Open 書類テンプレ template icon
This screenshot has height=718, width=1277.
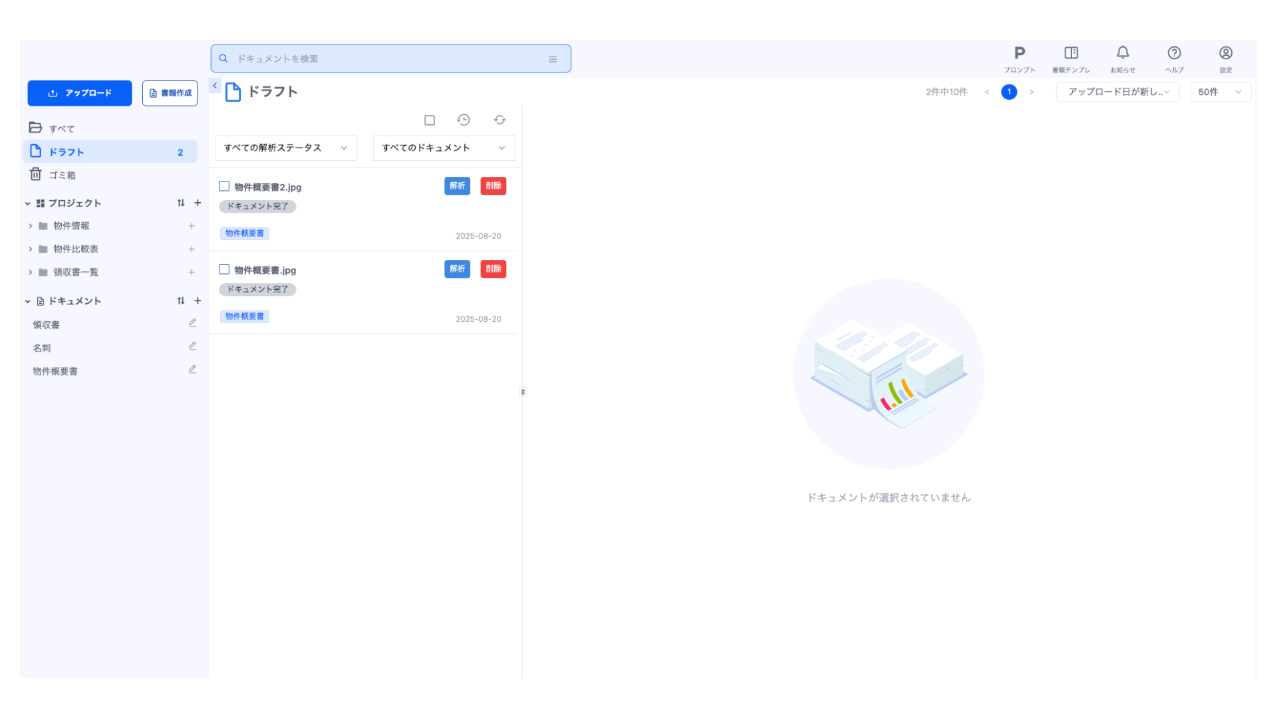pyautogui.click(x=1071, y=59)
